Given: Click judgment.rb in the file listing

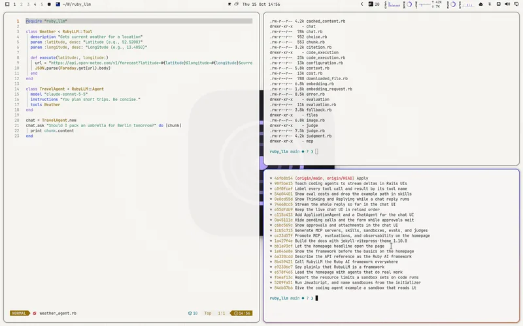Looking at the screenshot, I should 319,136.
